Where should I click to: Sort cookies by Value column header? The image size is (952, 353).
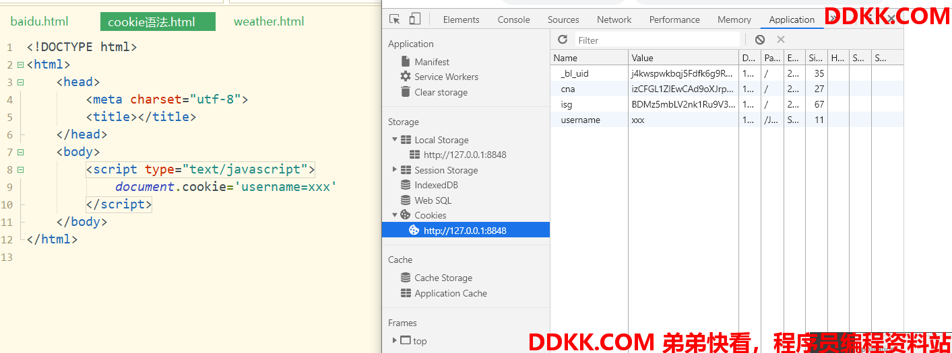coord(684,58)
